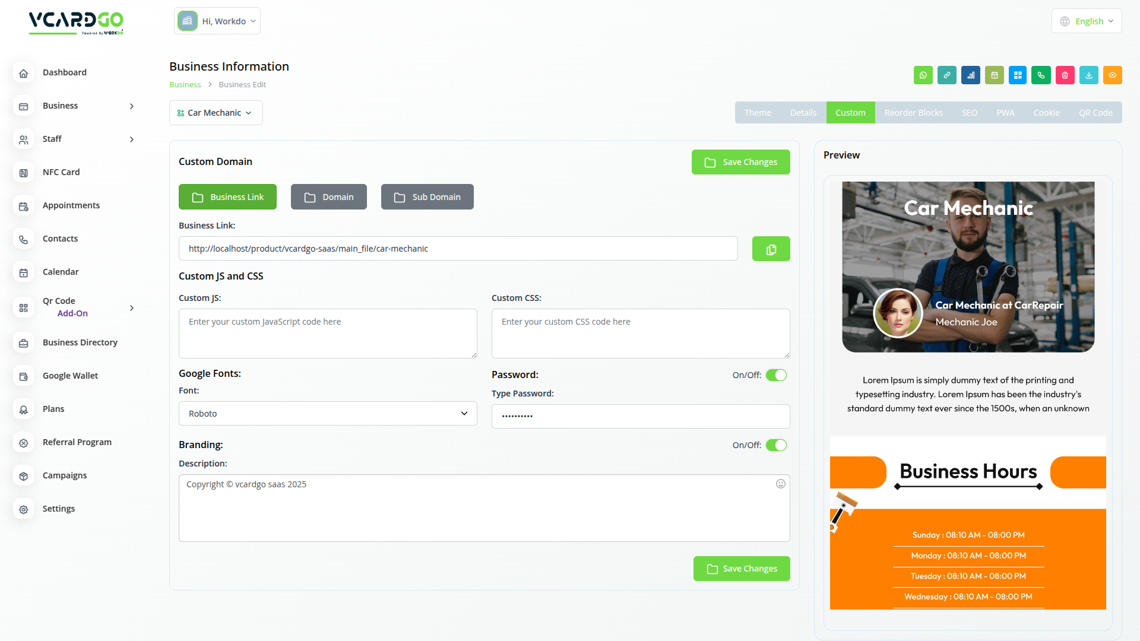This screenshot has height=641, width=1140.
Task: Open the analytics bar chart icon
Action: click(x=970, y=75)
